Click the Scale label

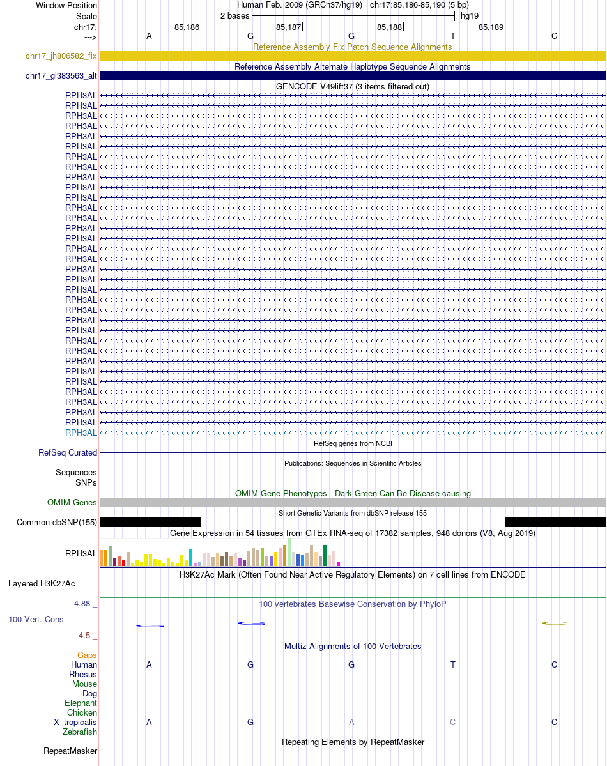coord(86,16)
